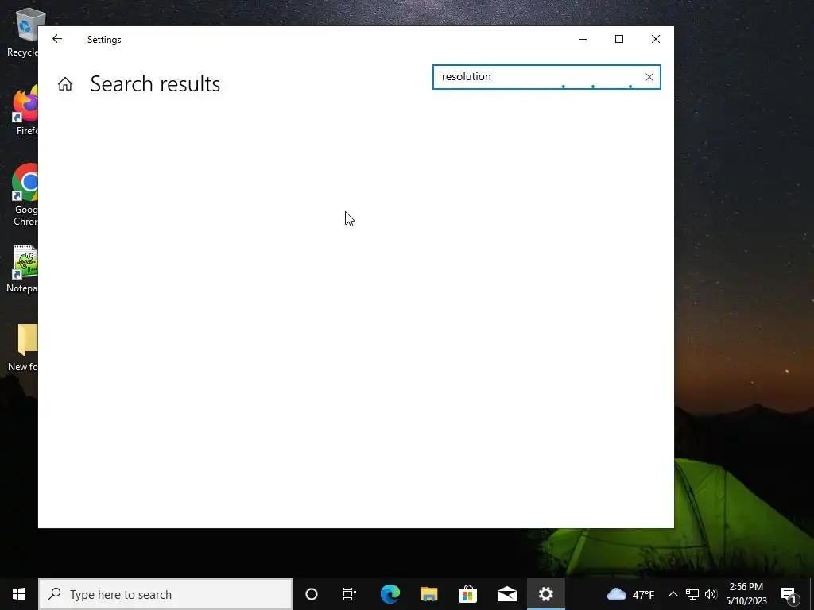Open notification center icon
814x610 pixels.
coord(789,594)
